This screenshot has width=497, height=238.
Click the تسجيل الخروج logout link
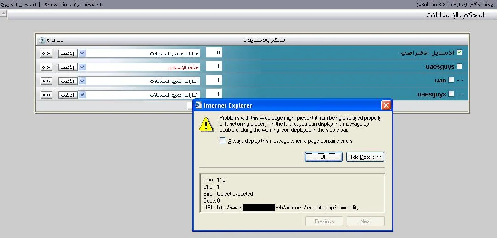(19, 4)
